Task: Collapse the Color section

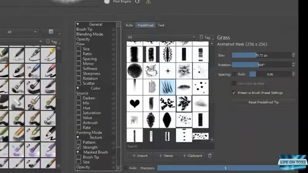Action: (78, 88)
